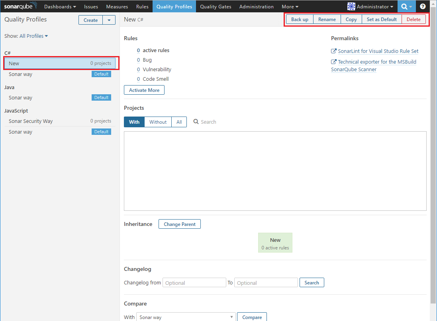This screenshot has height=321, width=437.
Task: Go to the Issues menu
Action: point(91,6)
